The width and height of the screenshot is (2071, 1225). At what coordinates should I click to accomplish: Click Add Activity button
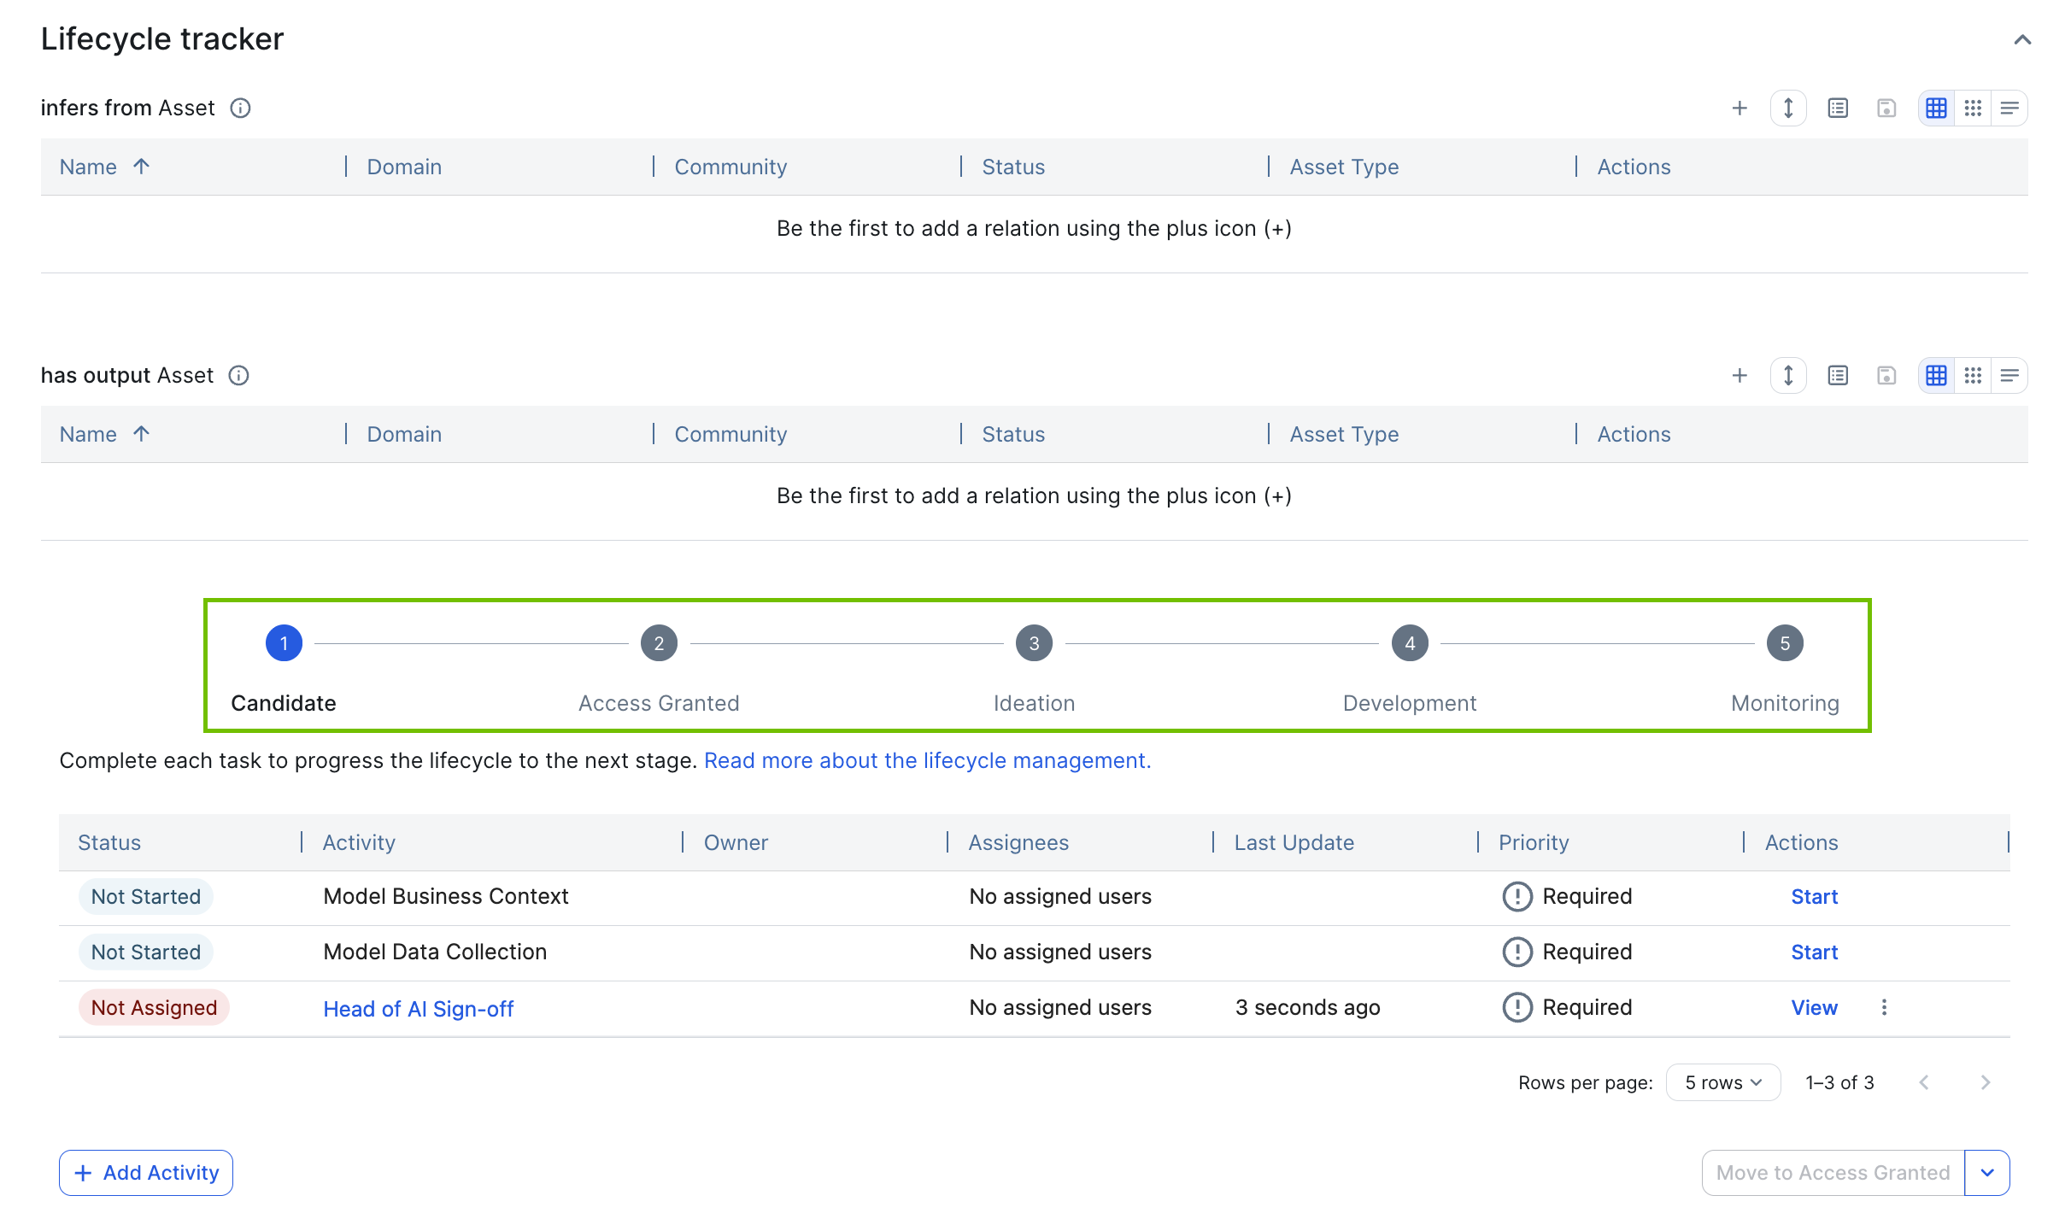[x=146, y=1173]
